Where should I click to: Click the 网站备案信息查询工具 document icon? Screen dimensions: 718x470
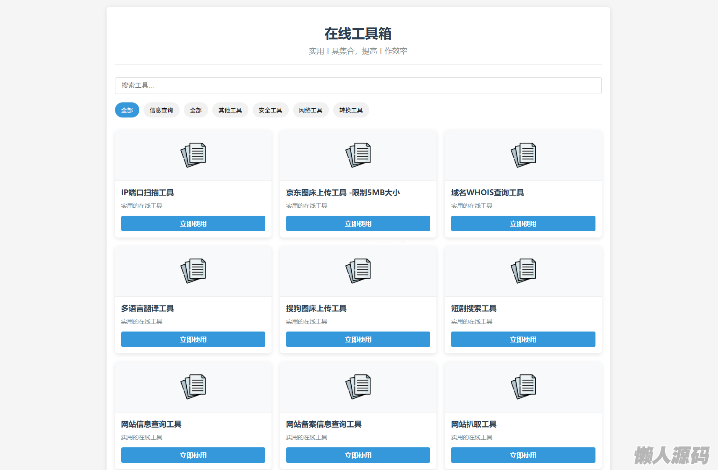click(358, 386)
